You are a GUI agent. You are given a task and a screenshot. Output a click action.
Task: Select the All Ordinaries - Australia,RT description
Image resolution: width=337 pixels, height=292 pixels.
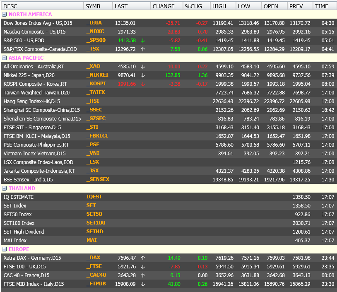[34, 67]
